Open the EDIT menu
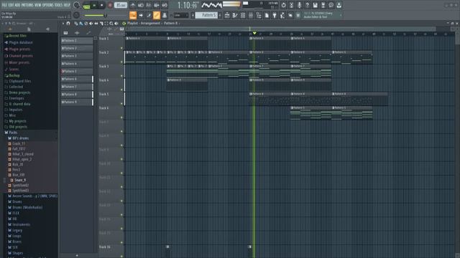The image size is (460, 258). click(x=11, y=5)
